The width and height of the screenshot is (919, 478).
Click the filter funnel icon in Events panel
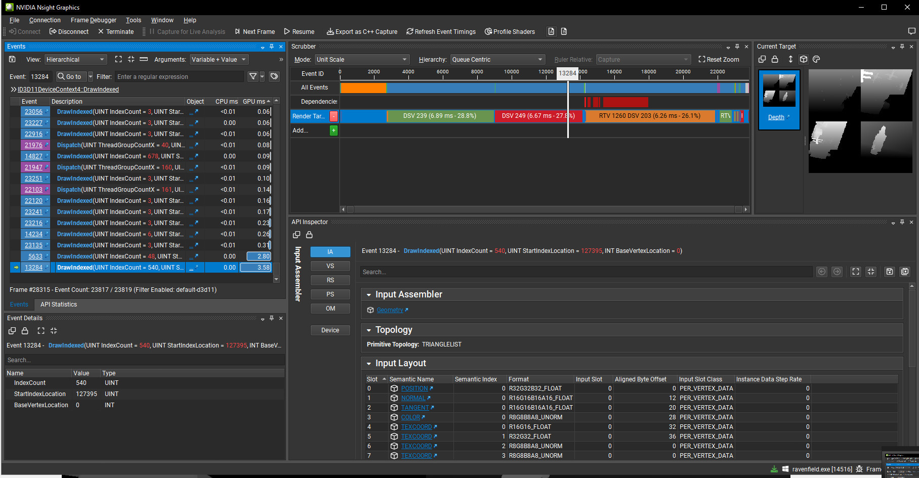(253, 76)
